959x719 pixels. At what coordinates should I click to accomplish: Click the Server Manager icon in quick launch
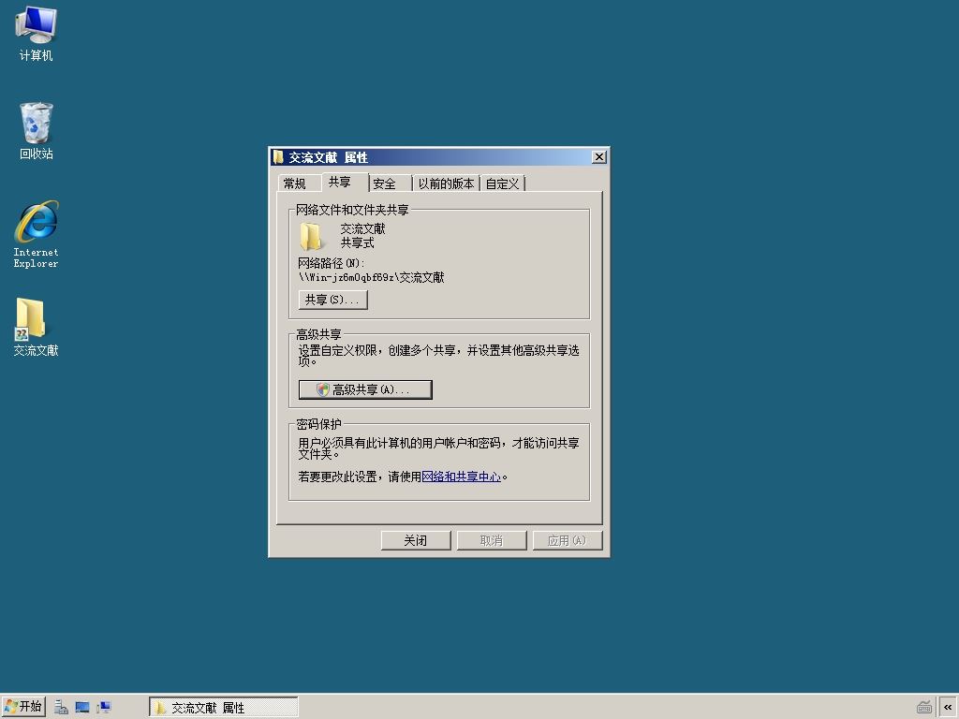click(61, 708)
